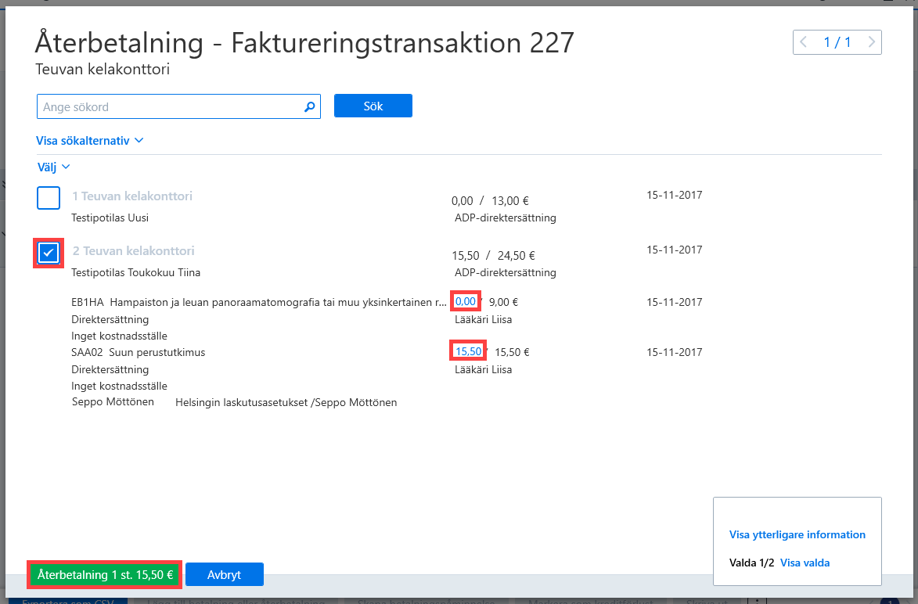Click the 15,50 / 24,50 € amount
This screenshot has width=918, height=604.
(x=494, y=256)
